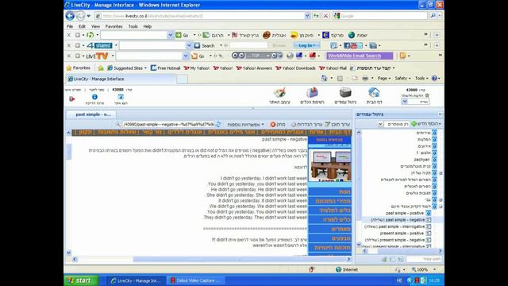Viewport: 508px width, 286px height.
Task: Click the red logout icon at left
Action: (72, 99)
